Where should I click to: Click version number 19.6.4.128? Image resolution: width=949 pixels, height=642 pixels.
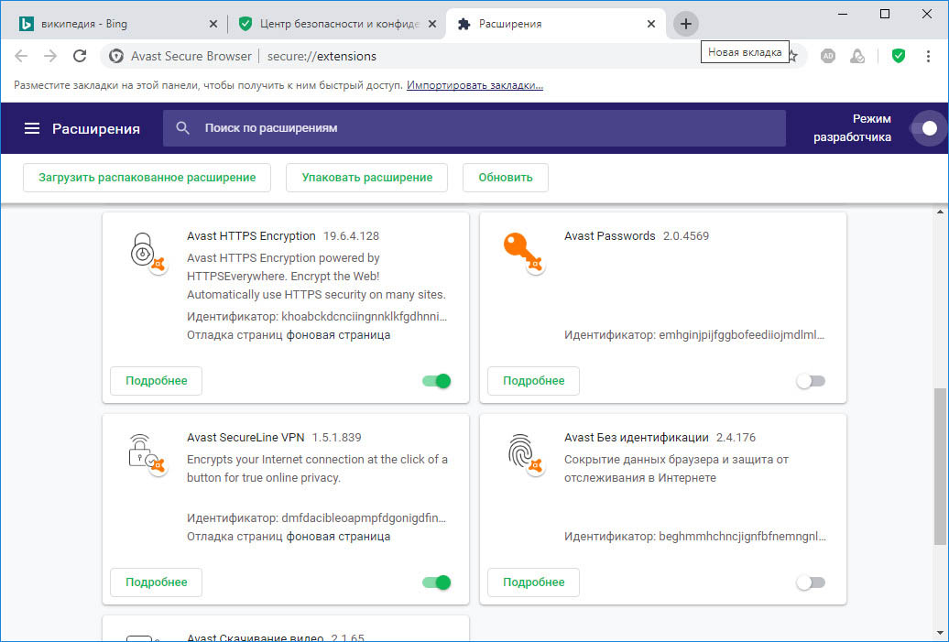(x=351, y=236)
